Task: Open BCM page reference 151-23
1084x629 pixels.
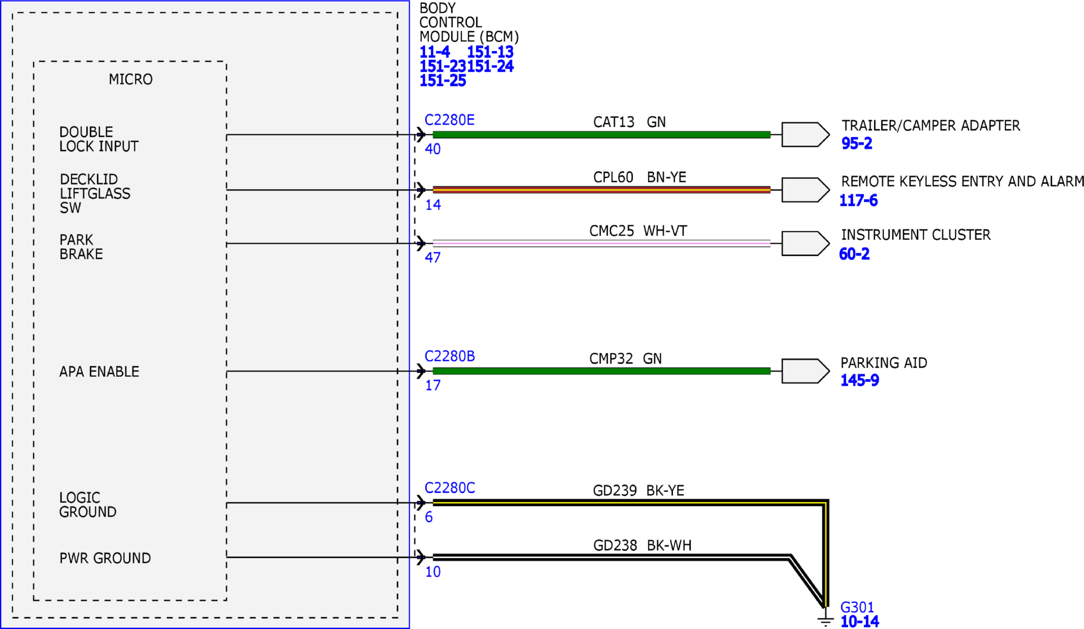Action: [443, 66]
